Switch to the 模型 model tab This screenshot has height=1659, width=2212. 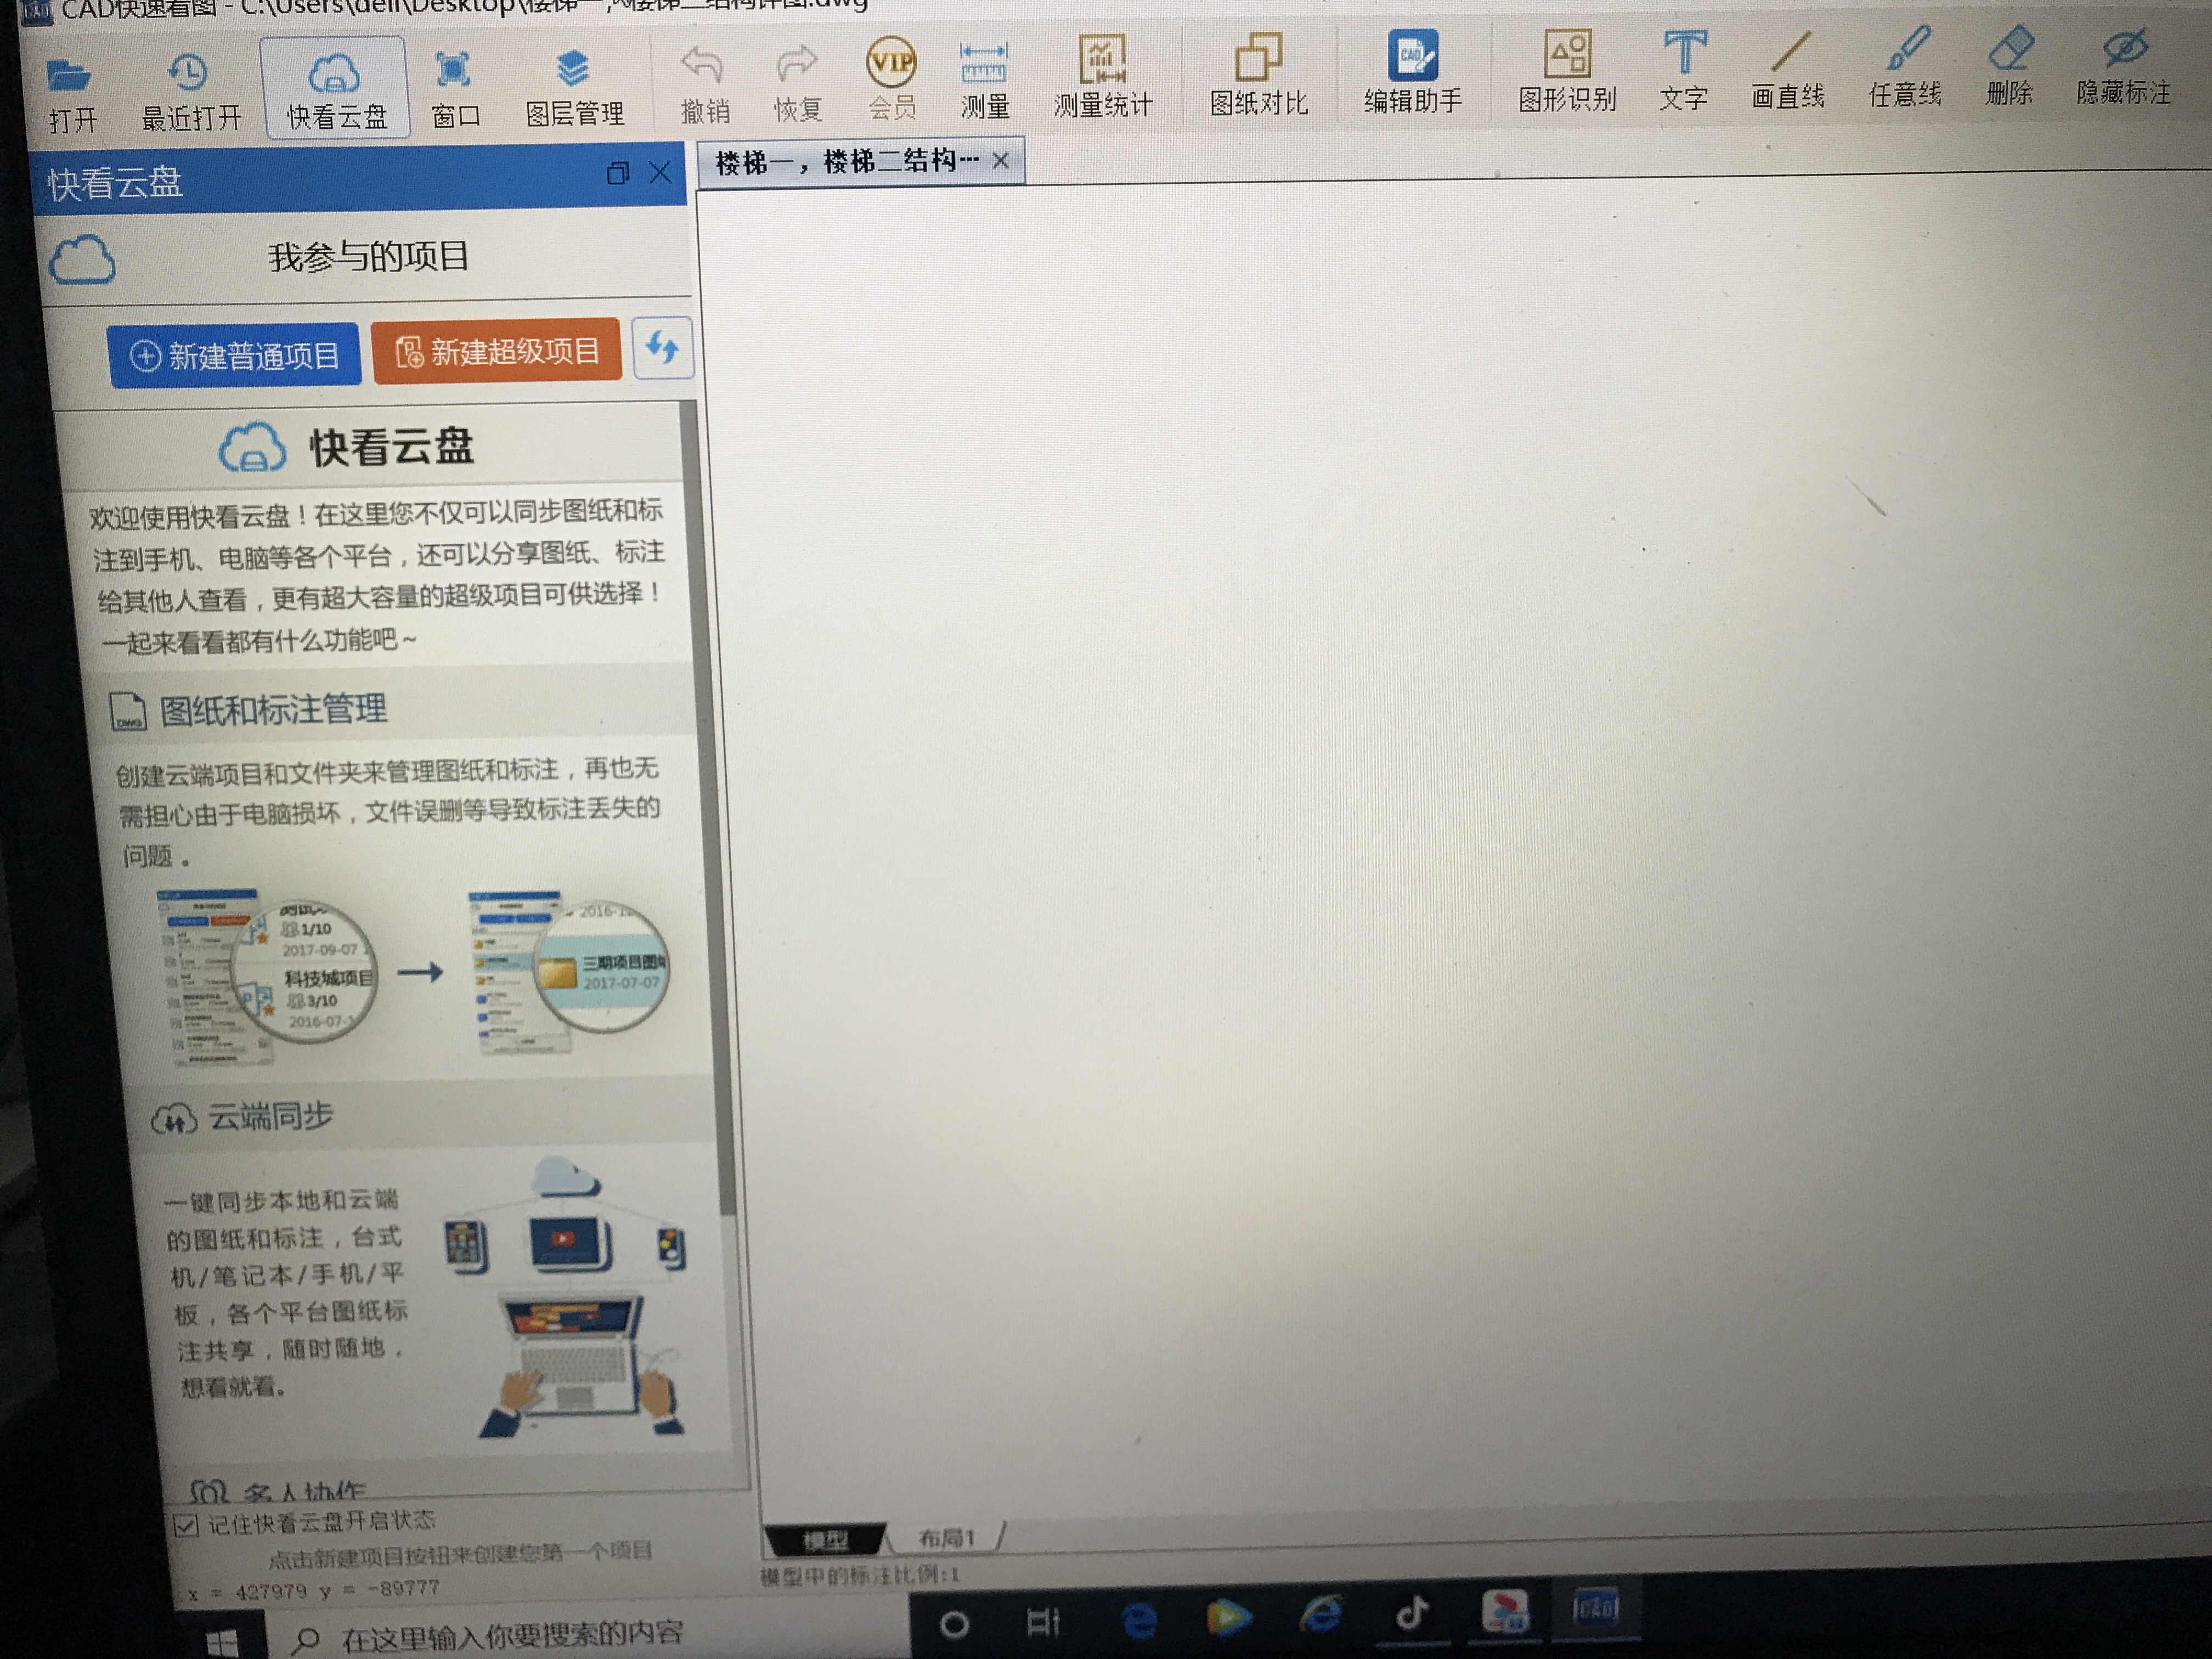[825, 1540]
